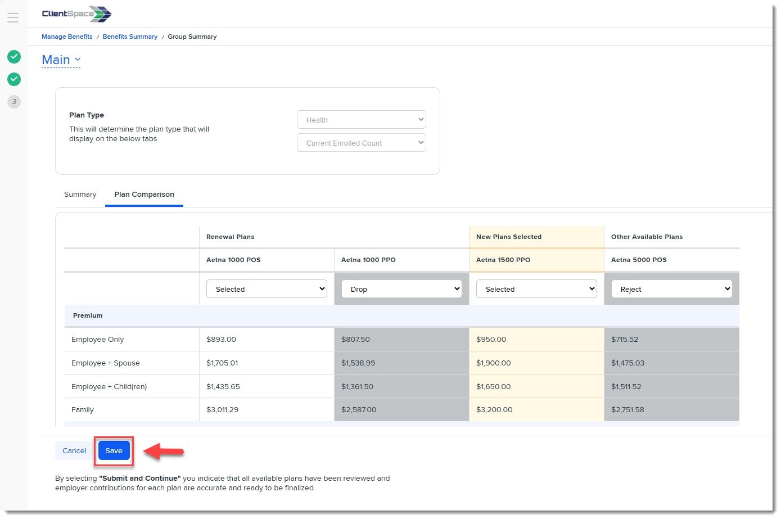Select step 3 indicator

click(x=14, y=102)
